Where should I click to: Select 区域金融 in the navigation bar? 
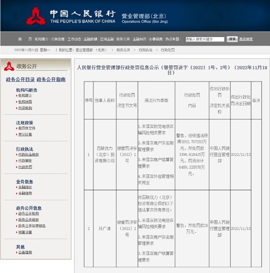[107, 39]
